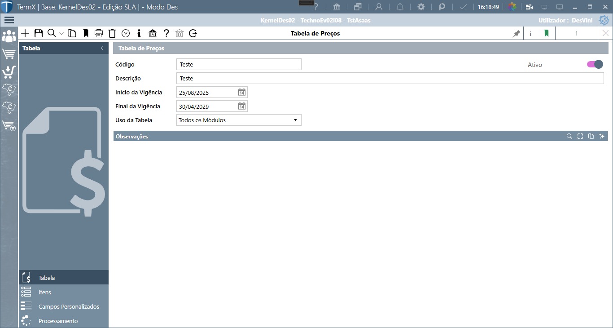Click the user profile icon in title bar

tap(379, 7)
